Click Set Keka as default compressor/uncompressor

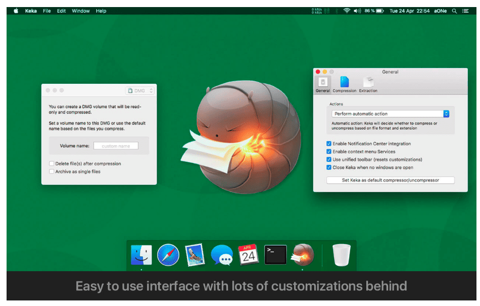(390, 180)
